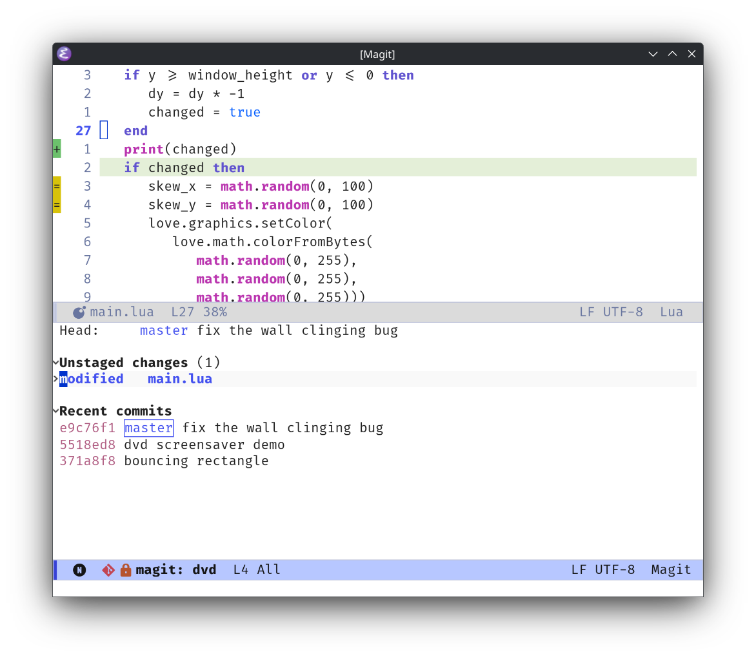Viewport: 756px width, 659px height.
Task: Click the magit: dvd buffer name
Action: 176,570
